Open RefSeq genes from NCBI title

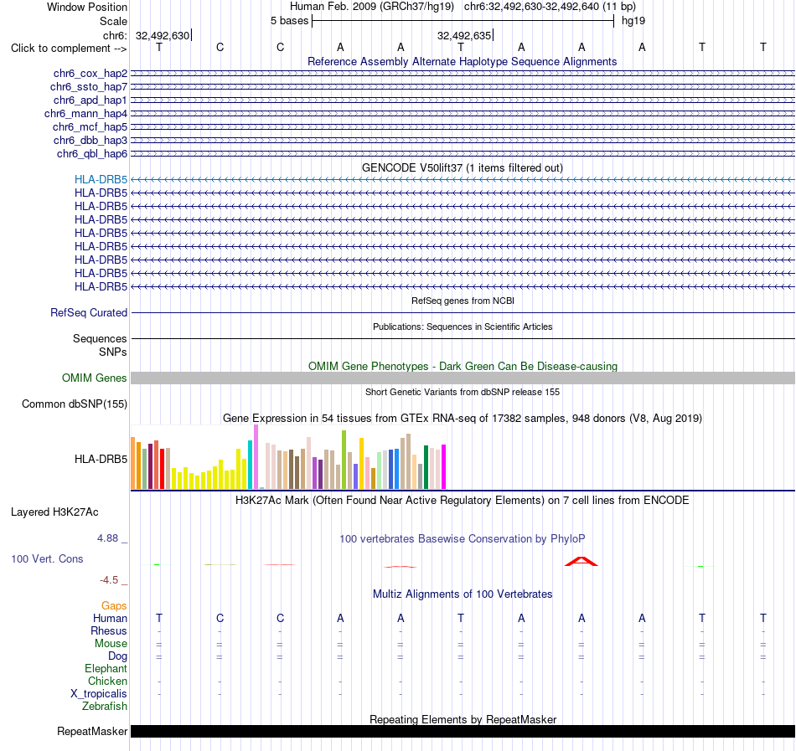(463, 301)
